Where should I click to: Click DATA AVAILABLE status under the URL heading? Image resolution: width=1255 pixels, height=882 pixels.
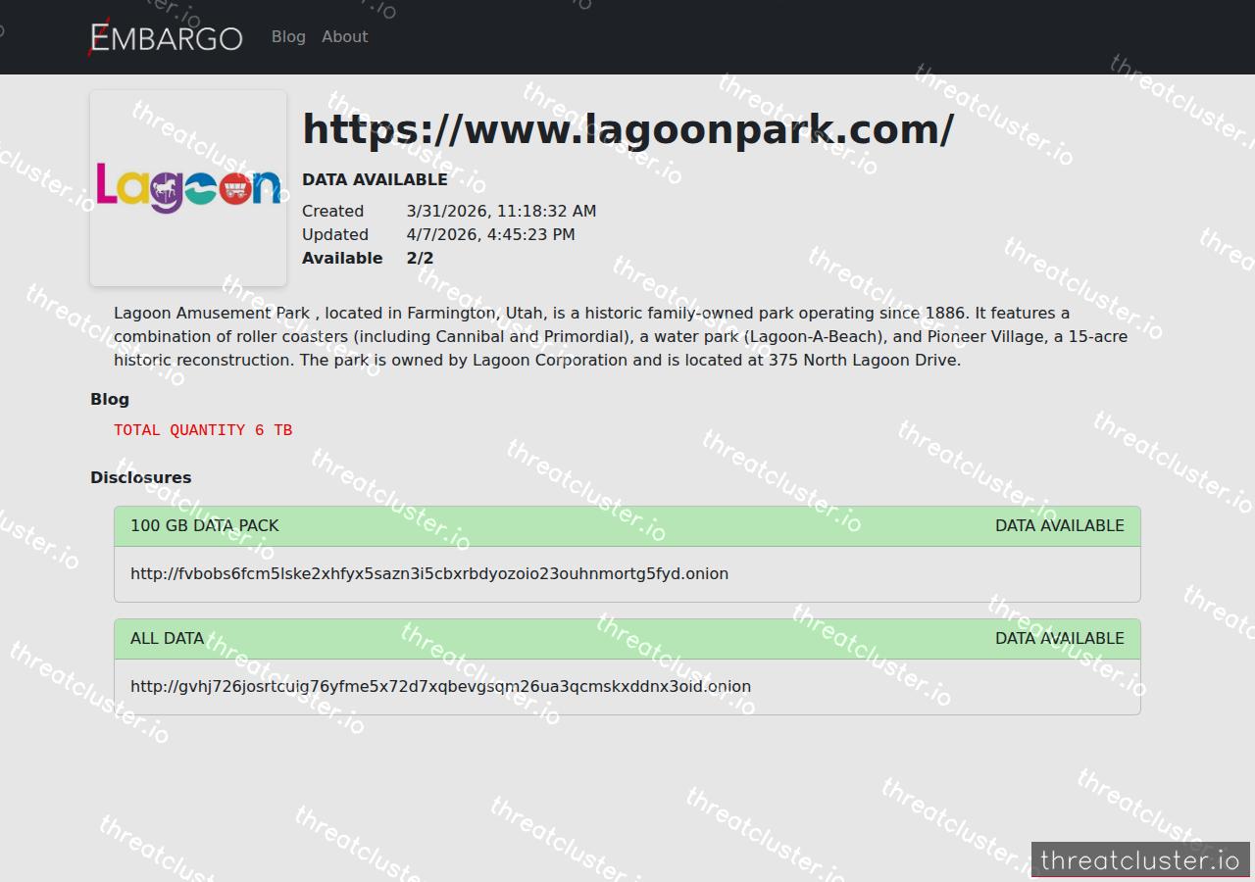[375, 180]
